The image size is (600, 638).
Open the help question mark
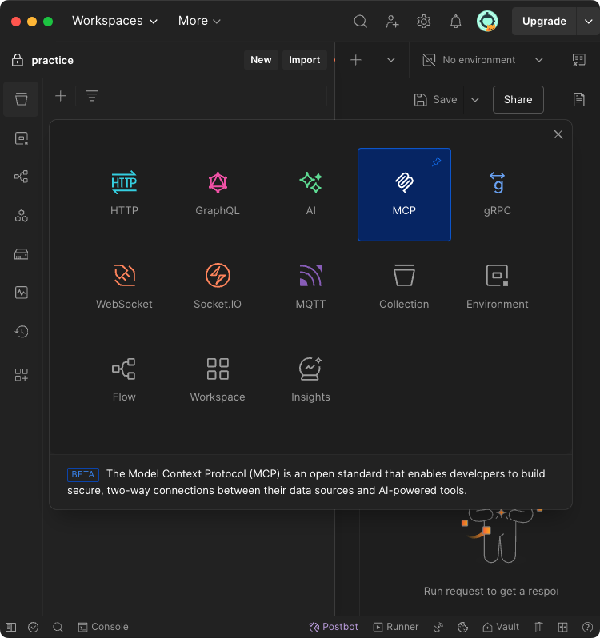coord(587,627)
